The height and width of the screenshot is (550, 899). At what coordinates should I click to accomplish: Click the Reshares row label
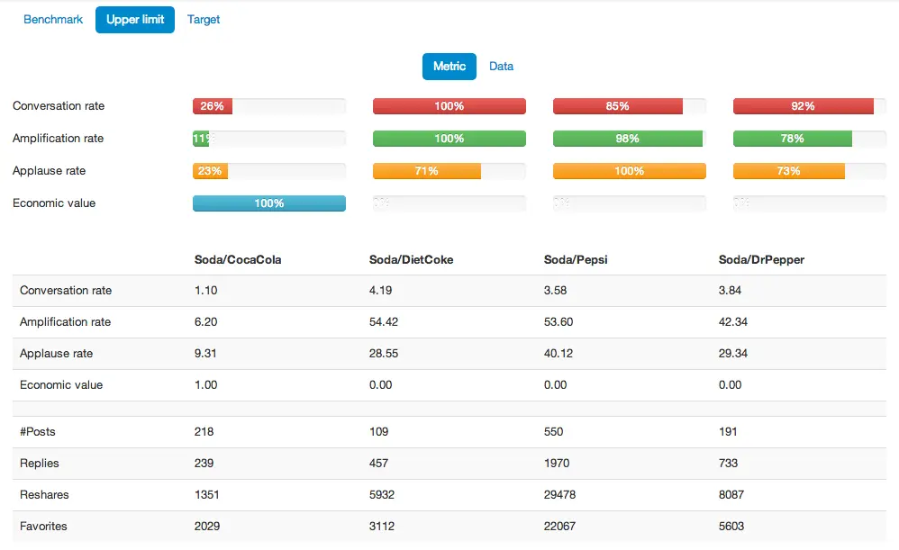coord(44,494)
